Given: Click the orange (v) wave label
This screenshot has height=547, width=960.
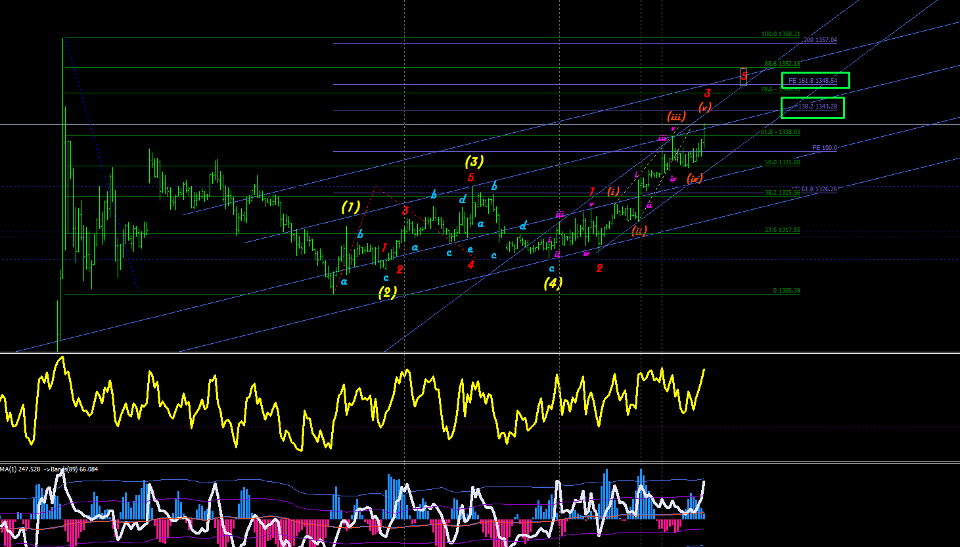Looking at the screenshot, I should (x=705, y=107).
